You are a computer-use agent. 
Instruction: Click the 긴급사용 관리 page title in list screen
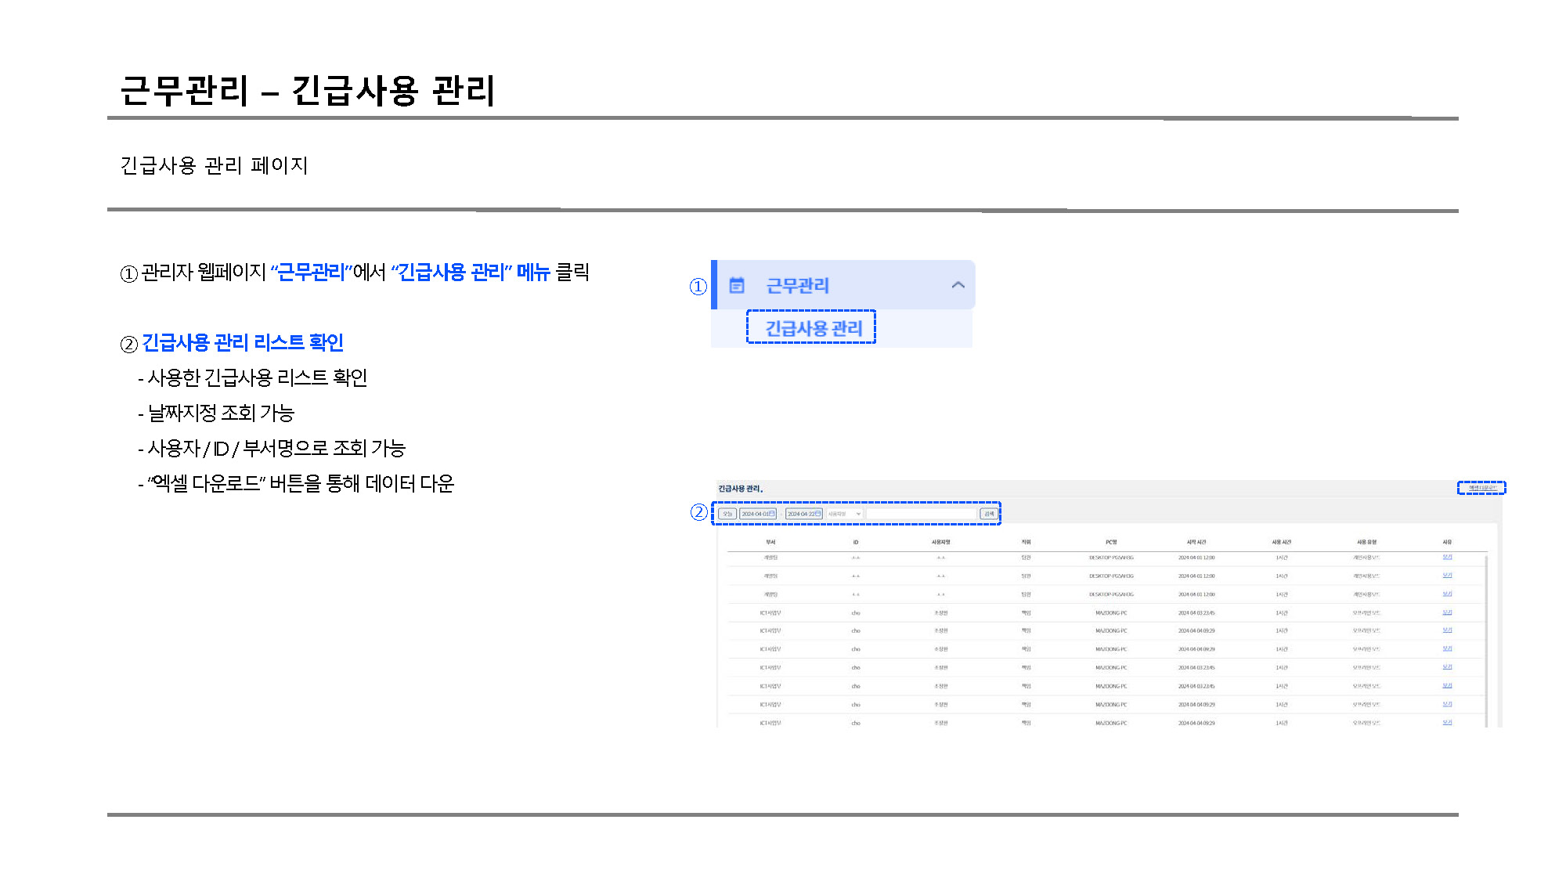(x=741, y=489)
